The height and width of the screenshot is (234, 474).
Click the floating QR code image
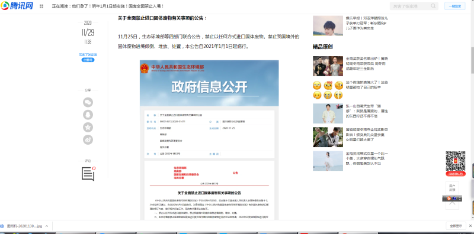point(455,161)
